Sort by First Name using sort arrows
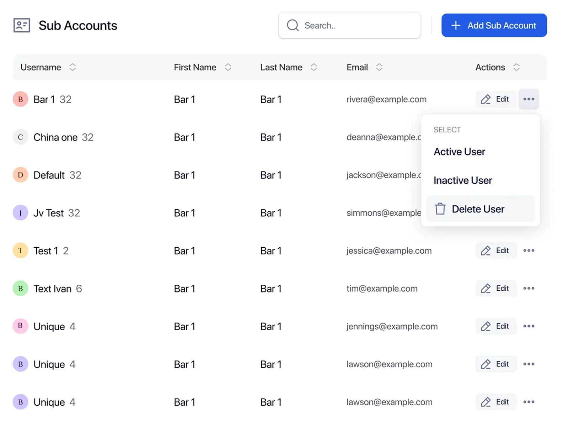This screenshot has width=563, height=427. (x=228, y=67)
